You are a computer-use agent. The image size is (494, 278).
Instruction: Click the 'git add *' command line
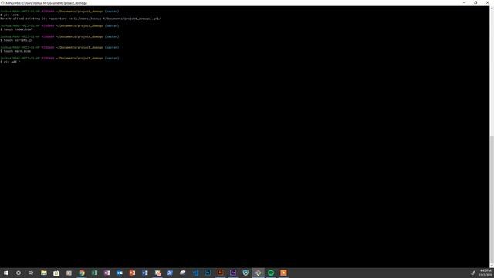coord(10,62)
